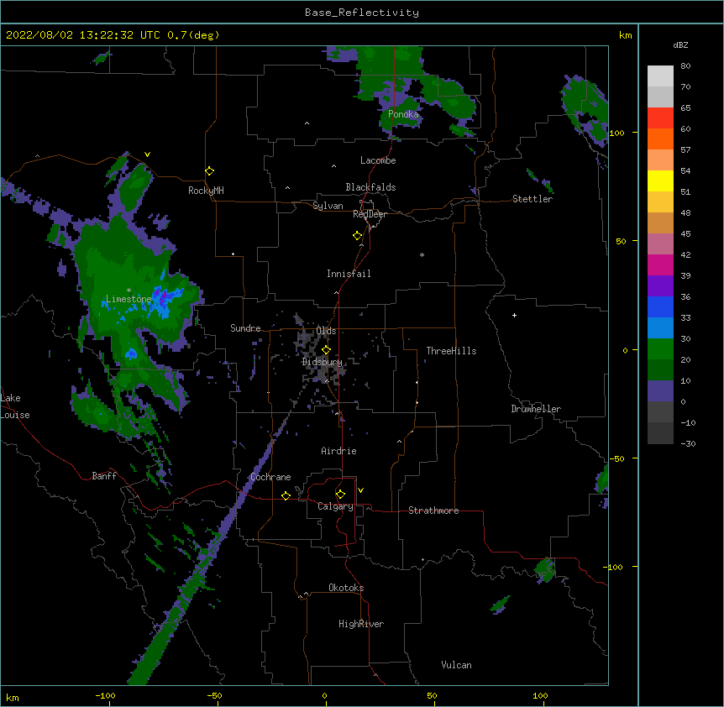
Task: Click the white asterisk above Limestone
Action: pos(129,291)
